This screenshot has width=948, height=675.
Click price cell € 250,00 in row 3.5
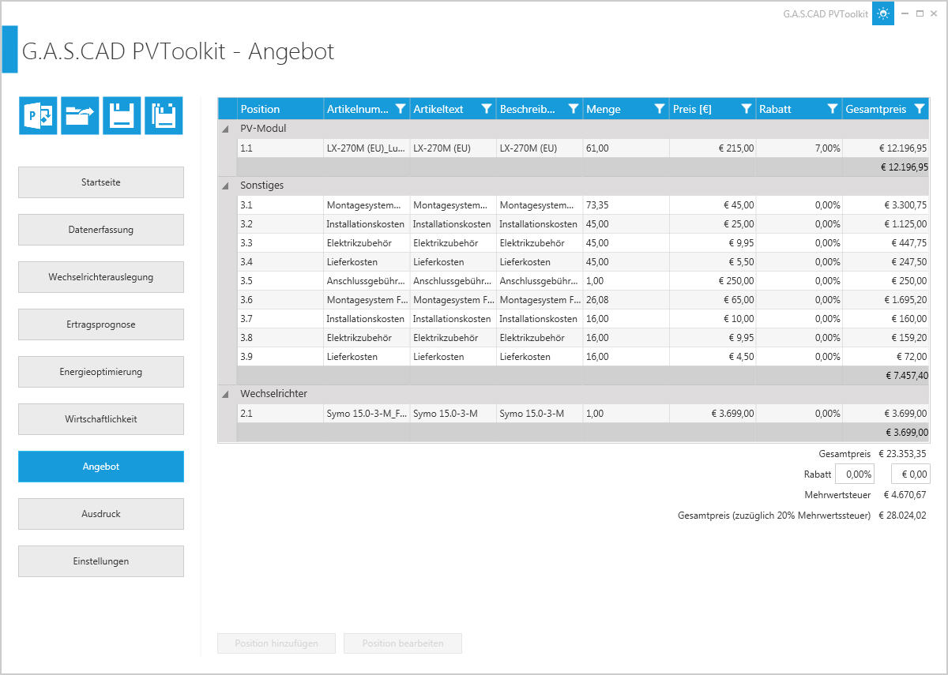click(x=713, y=280)
